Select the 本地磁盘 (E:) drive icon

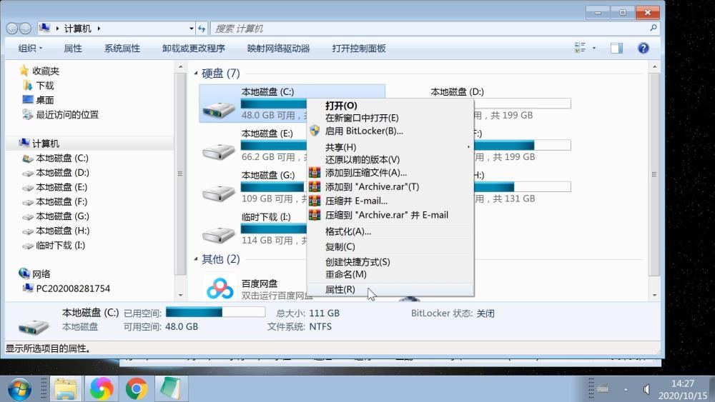pos(218,151)
